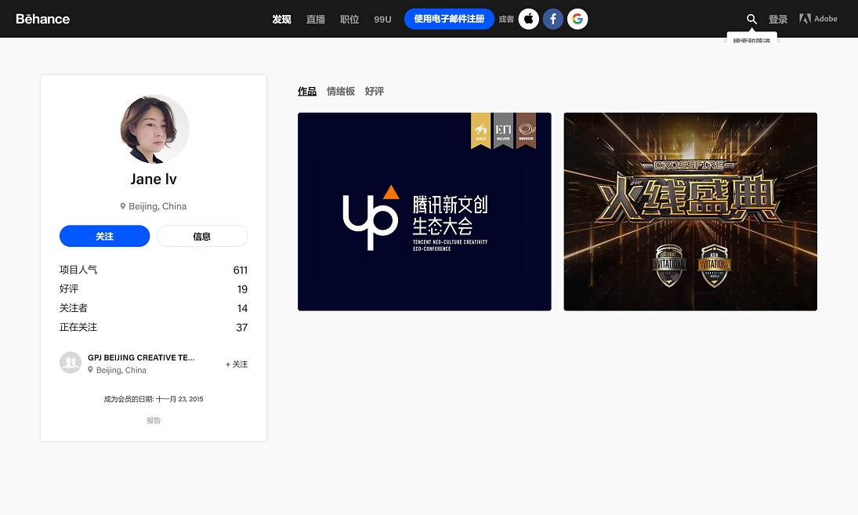
Task: Click the silver award ribbon on Tencent project
Action: click(x=503, y=131)
